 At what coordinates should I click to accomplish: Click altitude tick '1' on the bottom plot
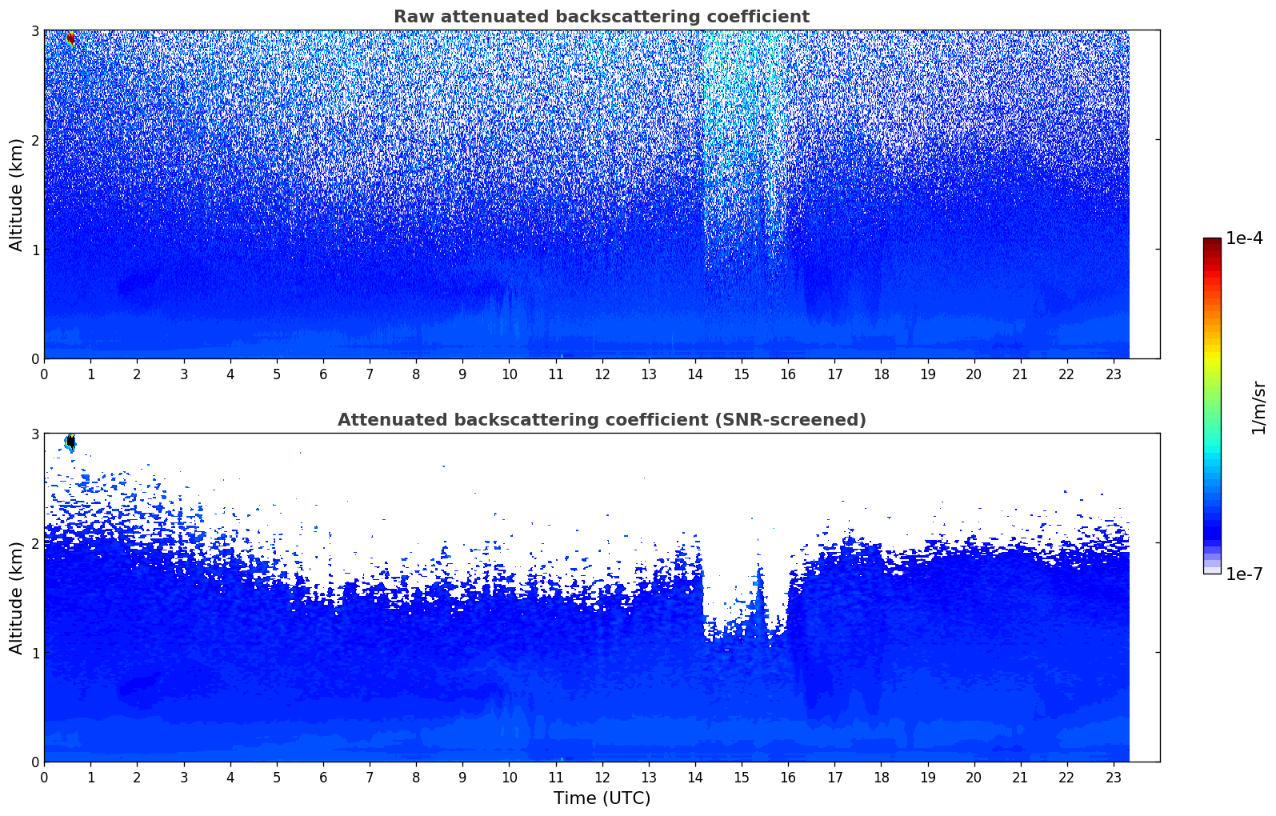click(x=34, y=653)
